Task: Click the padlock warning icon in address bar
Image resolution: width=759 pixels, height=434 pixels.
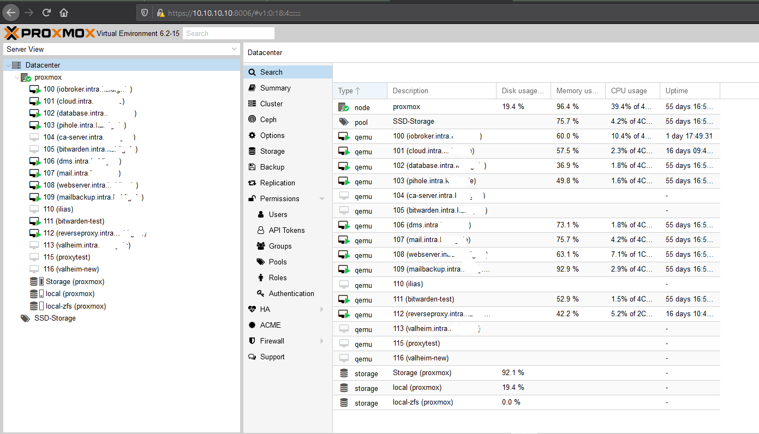Action: tap(160, 13)
